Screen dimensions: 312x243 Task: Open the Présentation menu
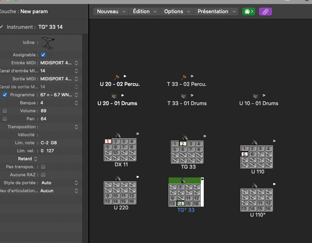click(x=216, y=12)
